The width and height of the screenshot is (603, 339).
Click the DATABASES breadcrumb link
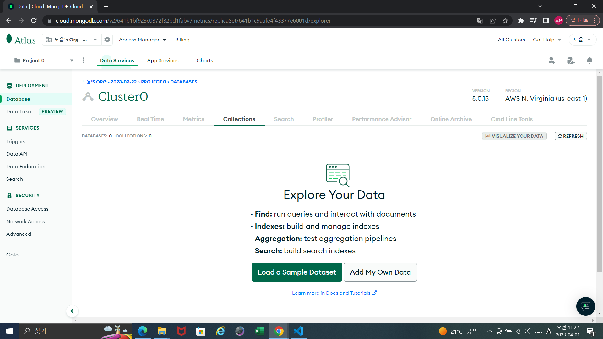184,82
